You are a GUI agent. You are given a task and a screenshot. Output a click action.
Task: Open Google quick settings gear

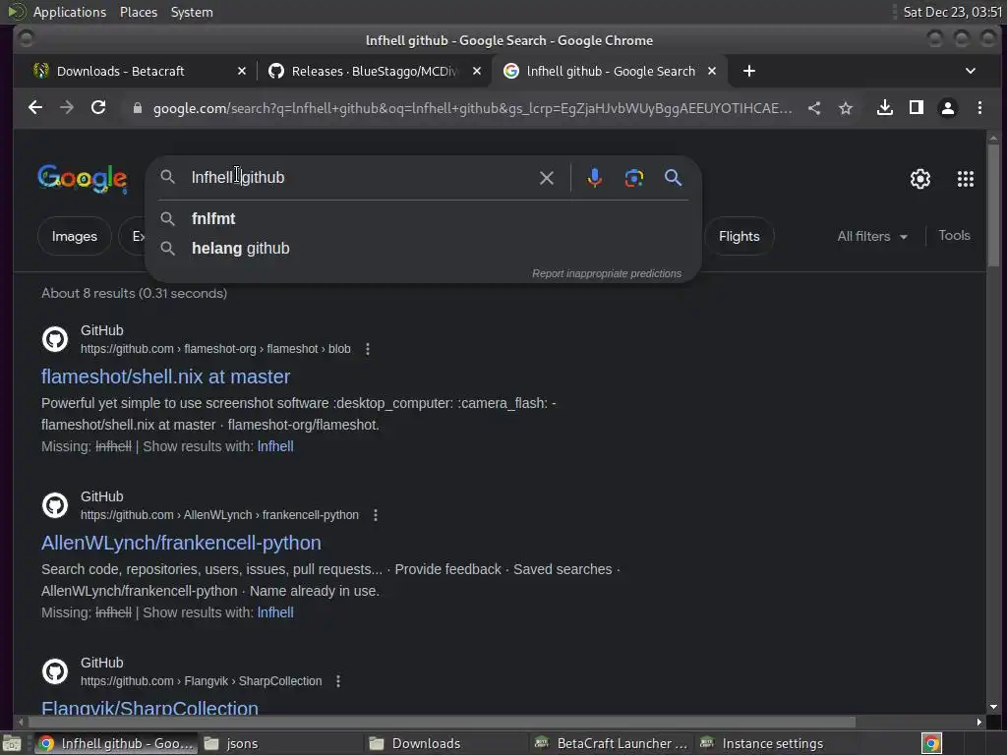click(x=920, y=179)
